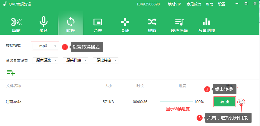Image resolution: width=260 pixels, height=126 pixels.
Task: Select the 录音 microphone tool
Action: 43,25
